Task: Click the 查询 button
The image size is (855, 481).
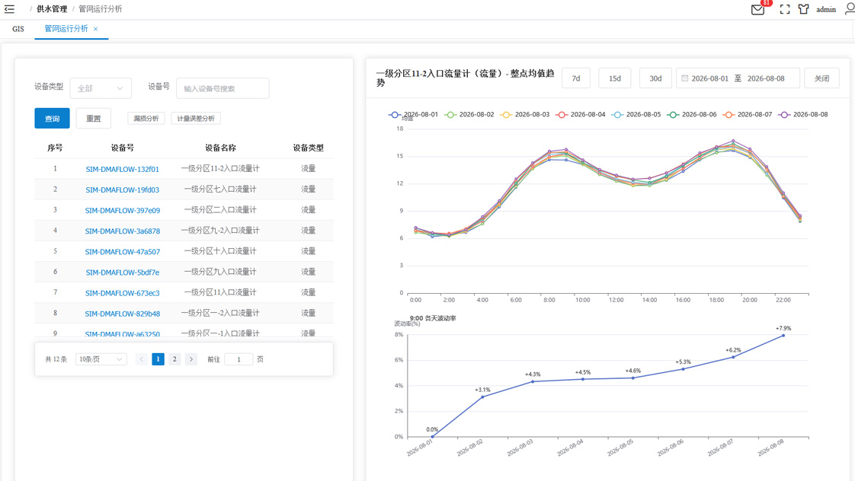Action: coord(52,118)
